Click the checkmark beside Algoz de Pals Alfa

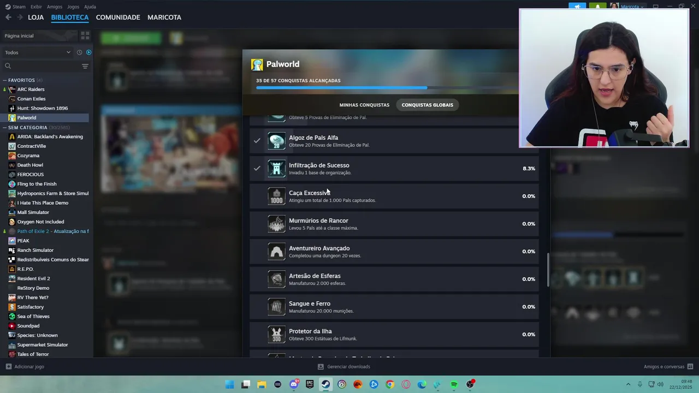coord(257,141)
